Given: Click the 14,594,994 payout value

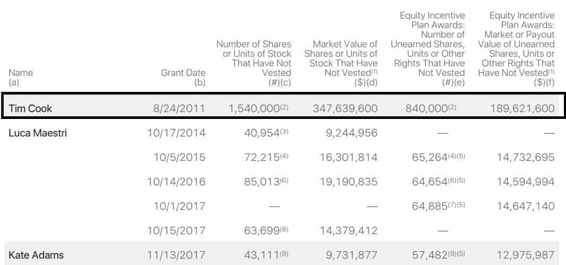Looking at the screenshot, I should point(526,182).
